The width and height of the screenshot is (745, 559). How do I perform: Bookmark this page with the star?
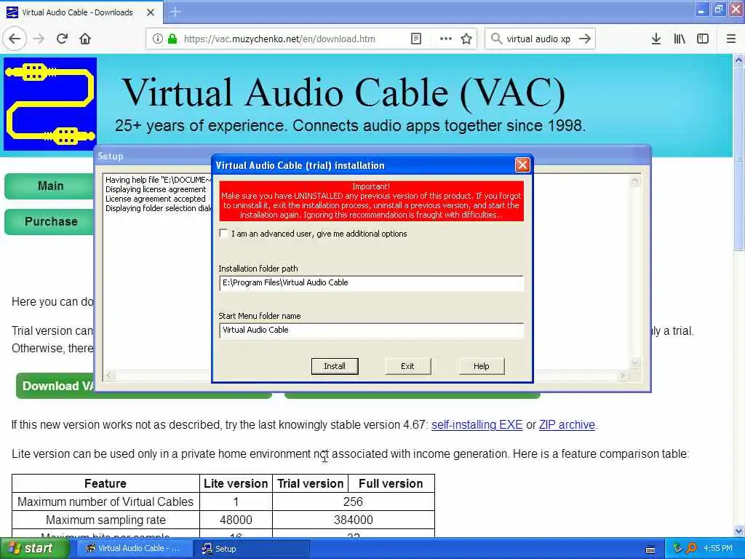tap(466, 39)
